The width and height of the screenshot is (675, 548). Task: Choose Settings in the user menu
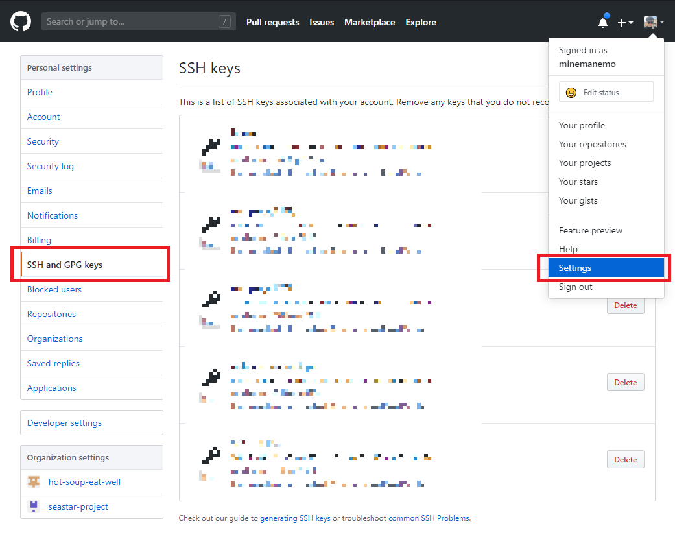(x=606, y=268)
